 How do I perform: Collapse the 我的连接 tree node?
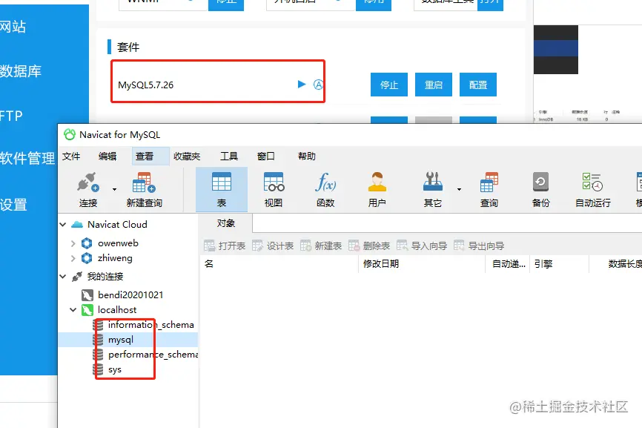pyautogui.click(x=63, y=277)
